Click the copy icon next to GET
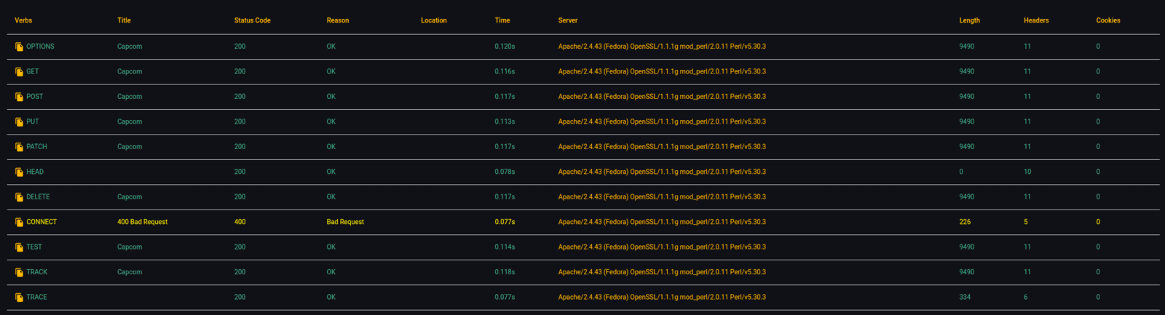The image size is (1165, 315). (19, 72)
